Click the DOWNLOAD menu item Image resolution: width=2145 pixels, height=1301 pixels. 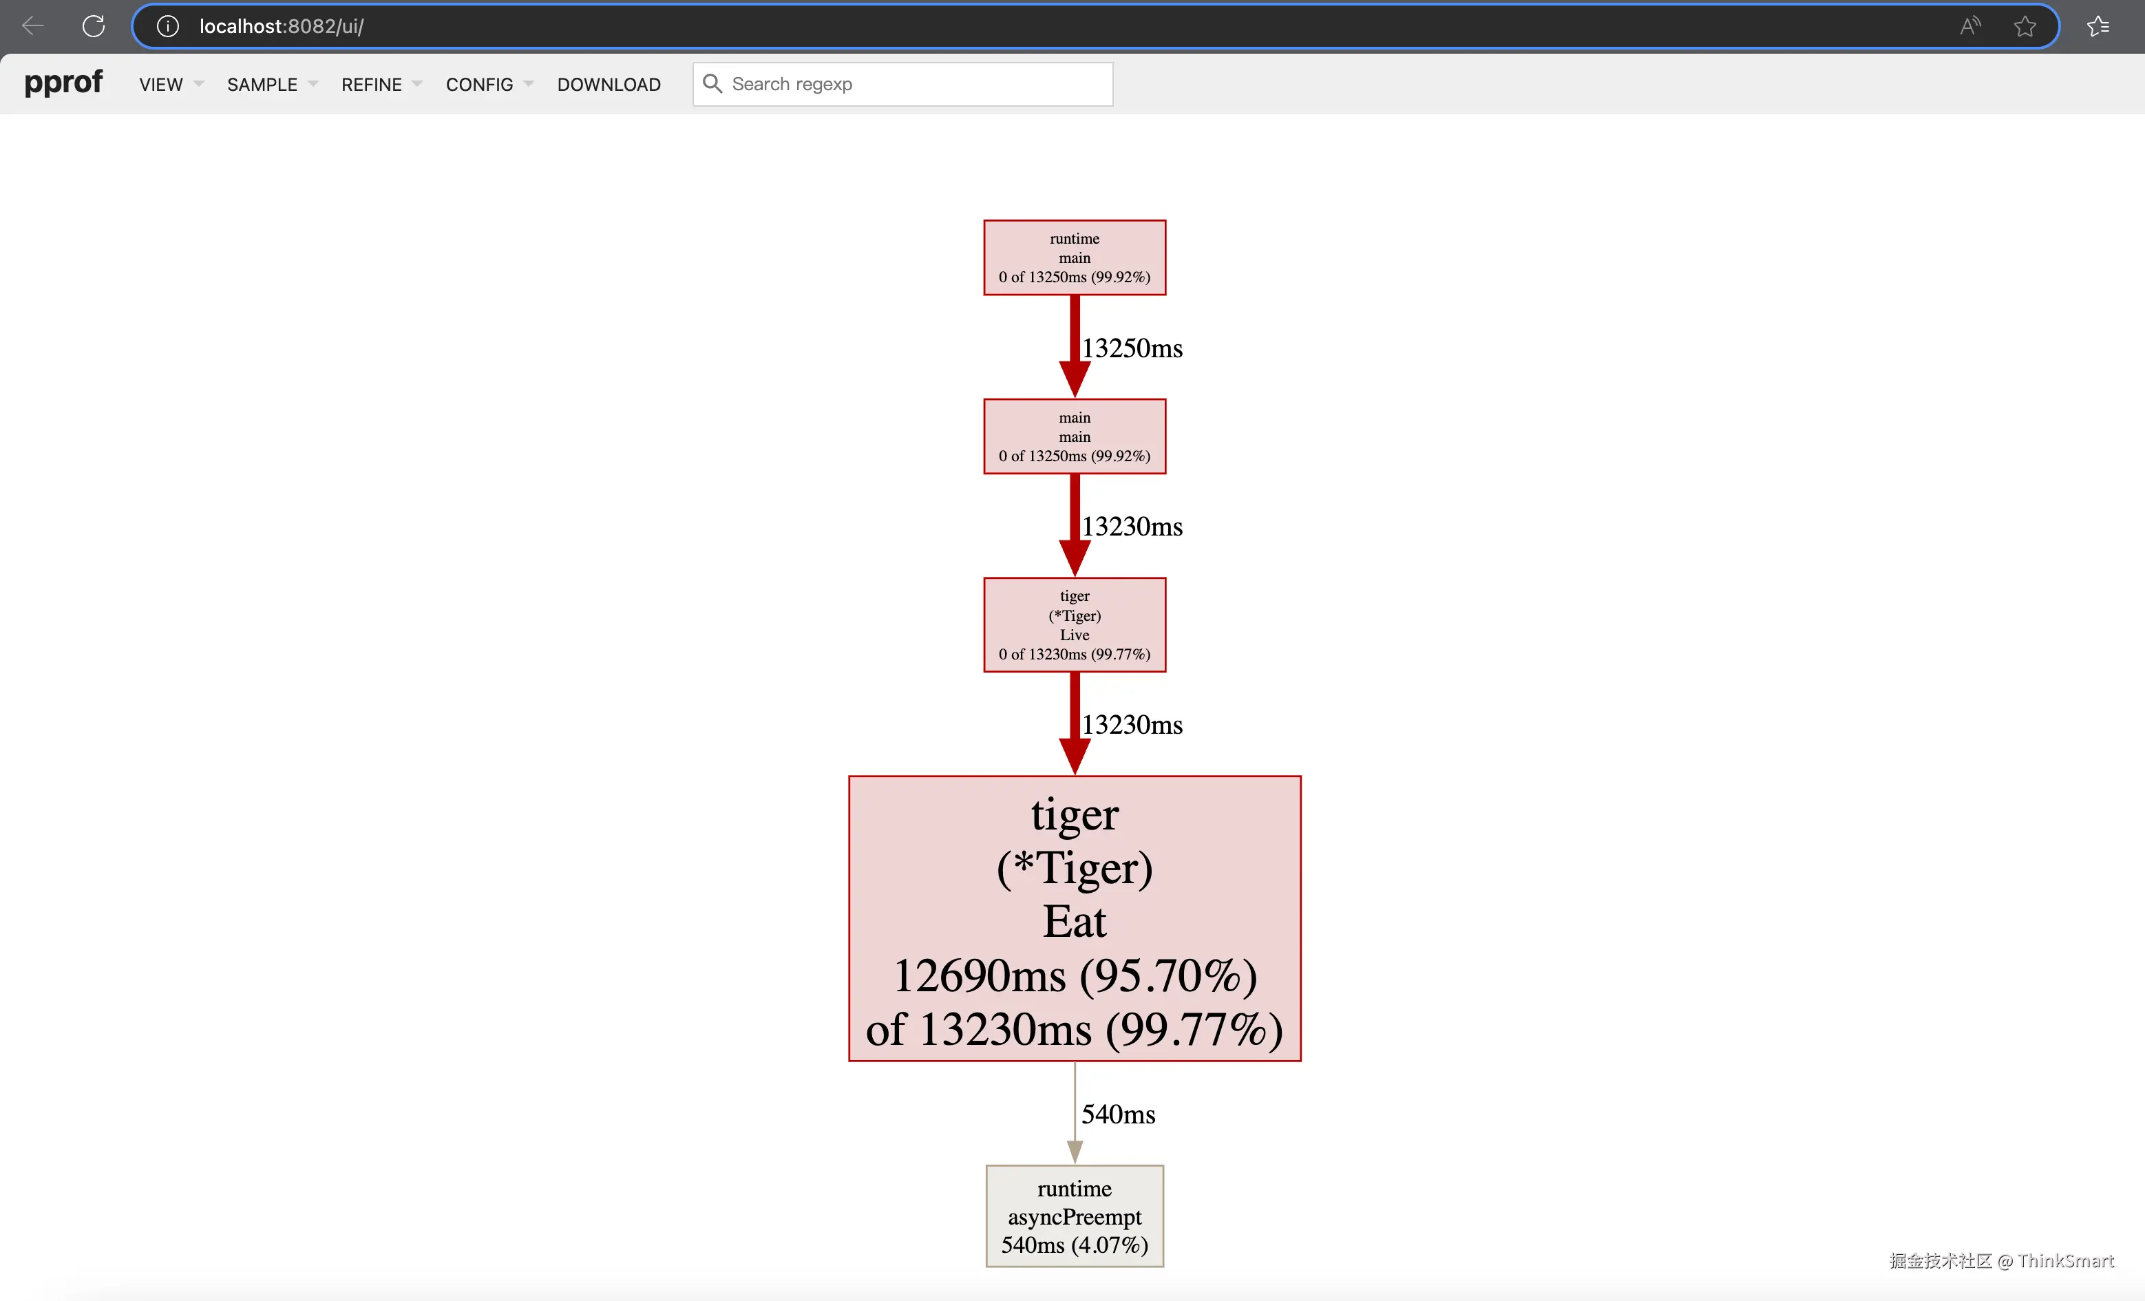point(609,85)
